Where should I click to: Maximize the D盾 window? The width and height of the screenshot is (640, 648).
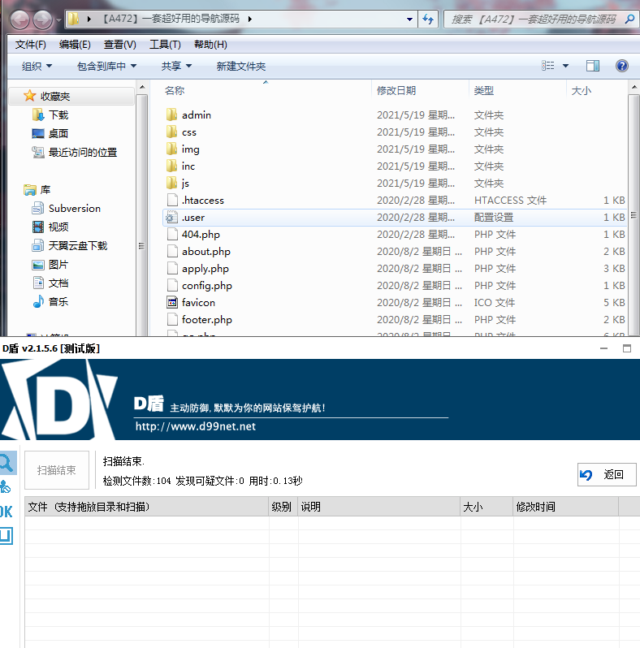(627, 348)
